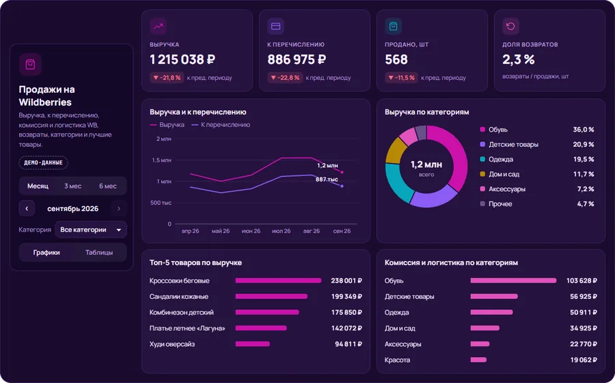This screenshot has width=615, height=383.
Task: Go to next month with right chevron
Action: pyautogui.click(x=119, y=208)
